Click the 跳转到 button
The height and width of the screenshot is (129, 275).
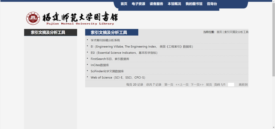243,85
